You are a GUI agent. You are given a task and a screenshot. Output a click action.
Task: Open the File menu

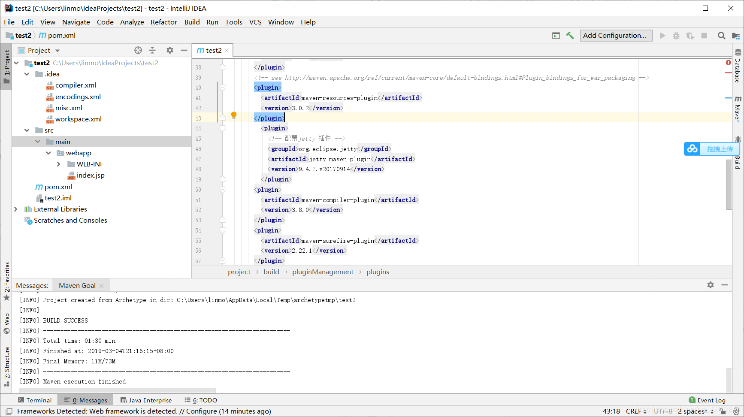[x=9, y=22]
